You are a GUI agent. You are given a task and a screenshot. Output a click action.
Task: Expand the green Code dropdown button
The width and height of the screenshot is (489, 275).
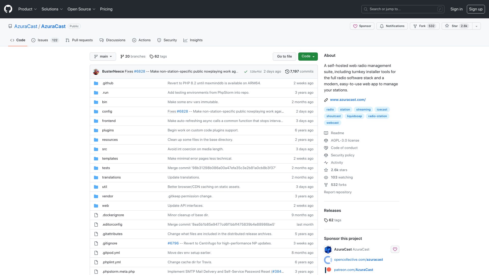point(308,57)
